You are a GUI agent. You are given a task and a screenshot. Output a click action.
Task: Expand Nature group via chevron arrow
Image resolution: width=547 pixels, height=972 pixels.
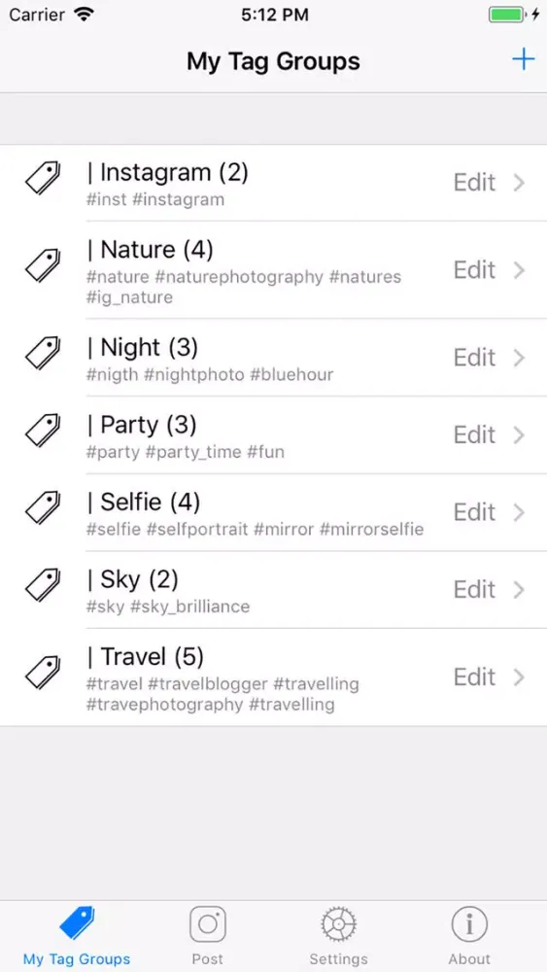(519, 270)
